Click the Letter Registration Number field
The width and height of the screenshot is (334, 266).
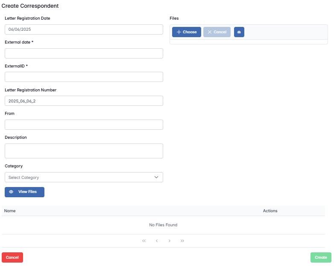pos(84,101)
